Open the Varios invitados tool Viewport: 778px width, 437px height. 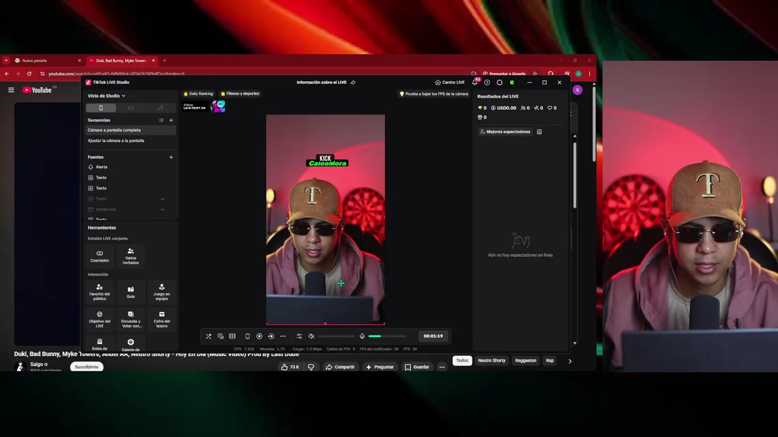click(131, 256)
